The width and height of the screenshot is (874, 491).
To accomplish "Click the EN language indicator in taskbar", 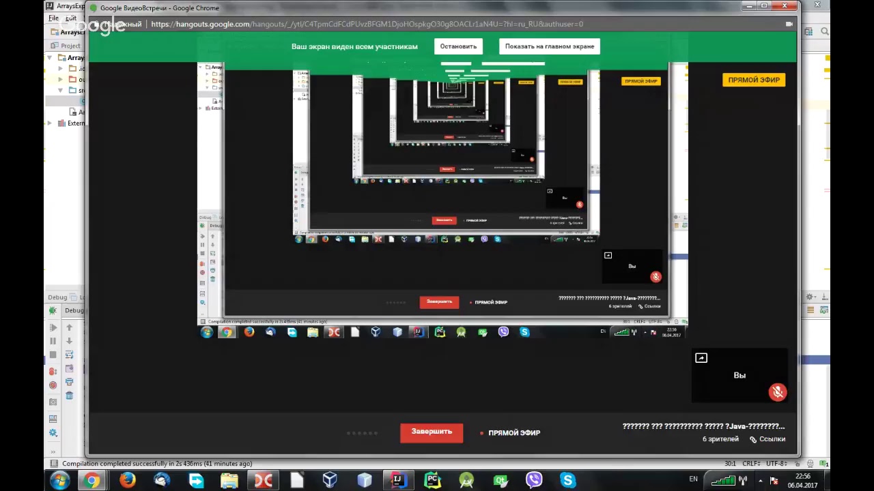I will pos(694,479).
